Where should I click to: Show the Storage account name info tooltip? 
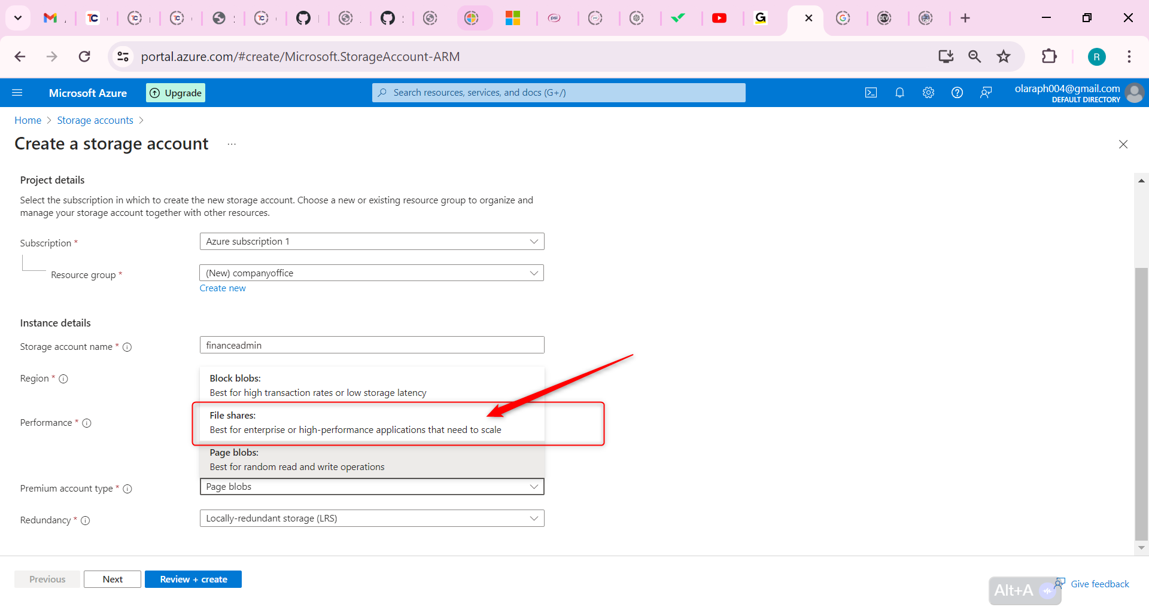coord(127,347)
